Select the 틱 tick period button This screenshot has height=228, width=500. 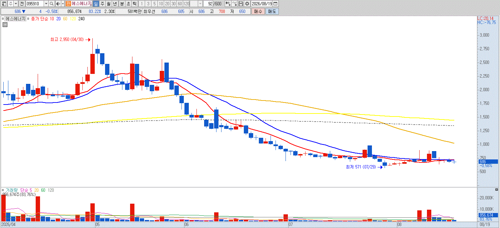(134, 4)
